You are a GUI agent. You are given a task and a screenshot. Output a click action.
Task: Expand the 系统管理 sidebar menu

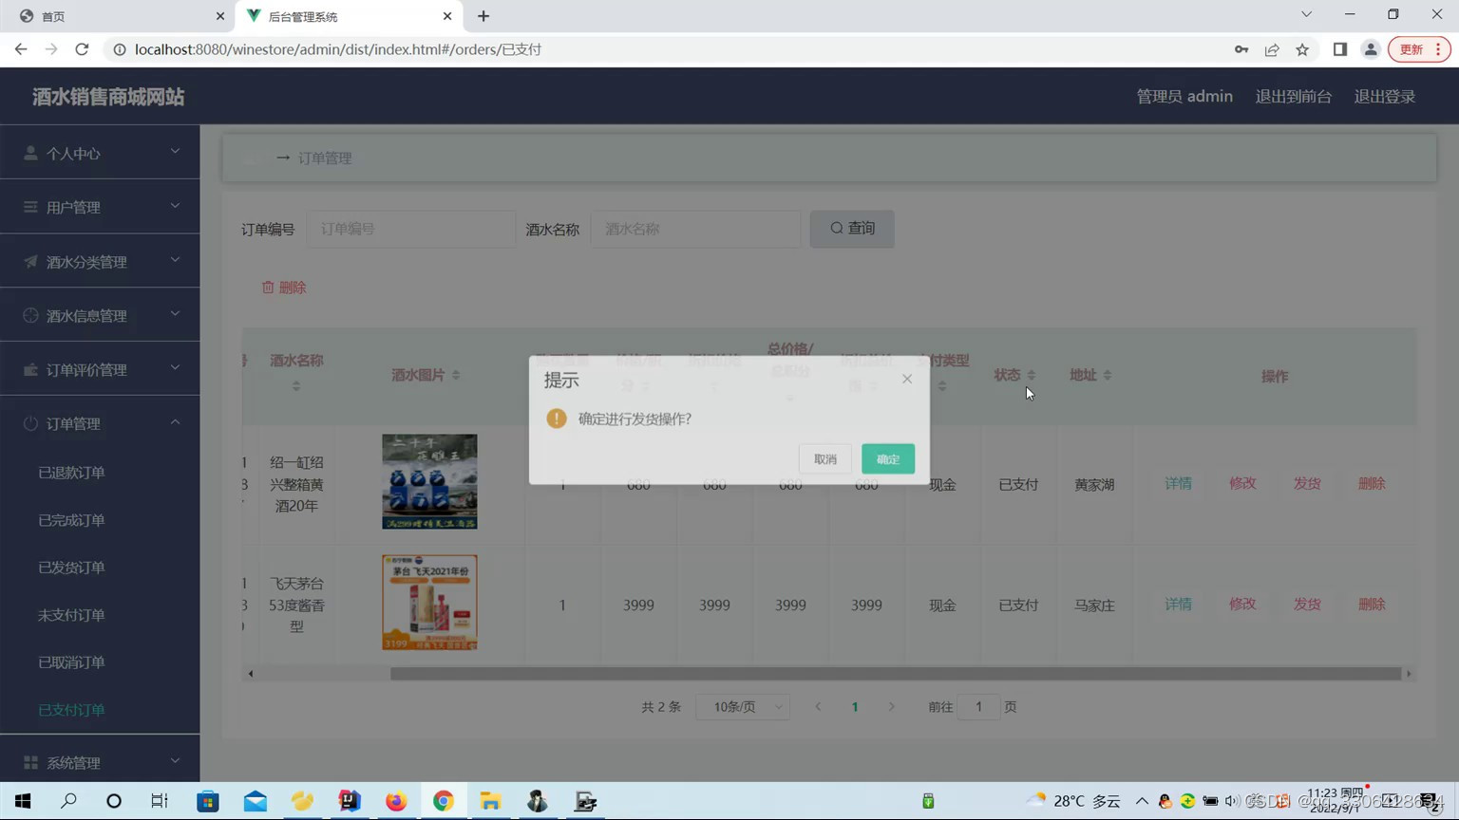coord(100,762)
